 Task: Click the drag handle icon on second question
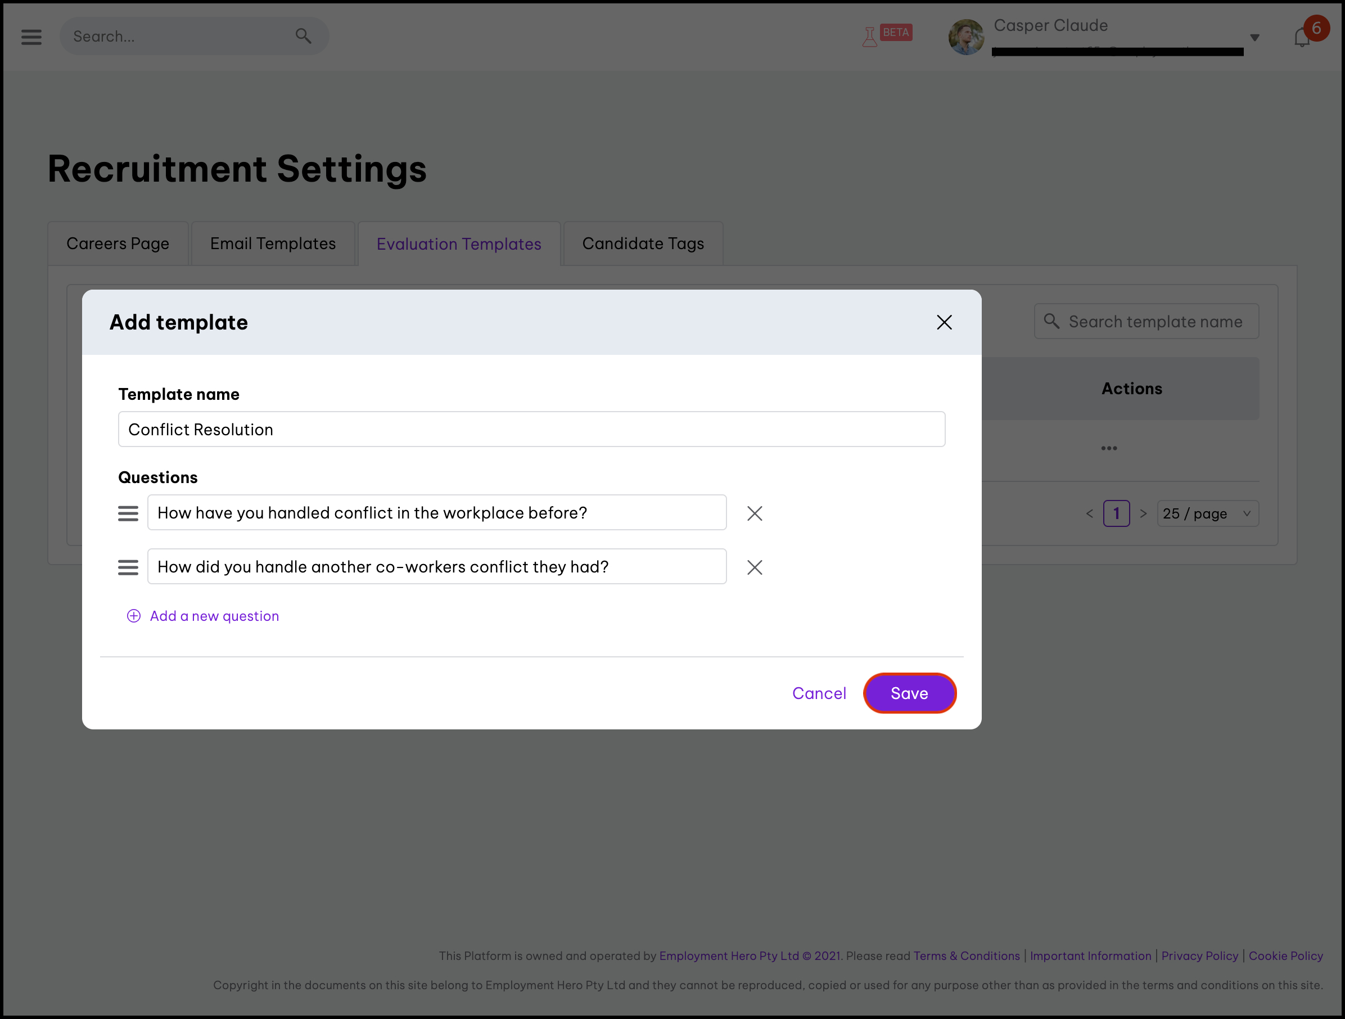tap(127, 567)
